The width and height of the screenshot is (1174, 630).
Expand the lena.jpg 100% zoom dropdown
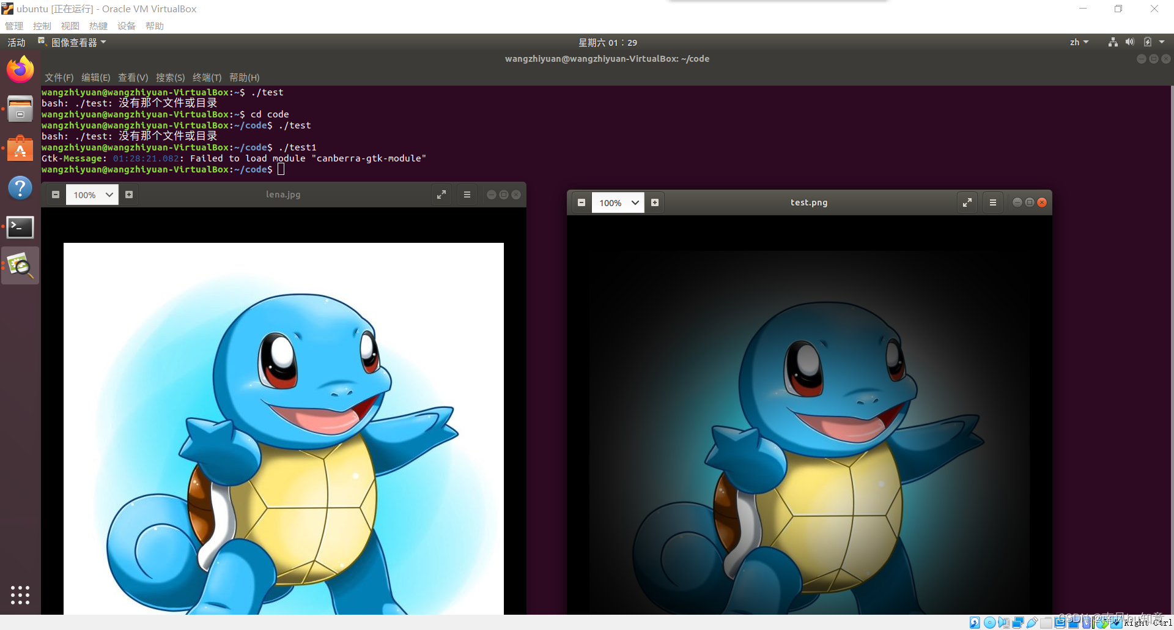coord(92,195)
